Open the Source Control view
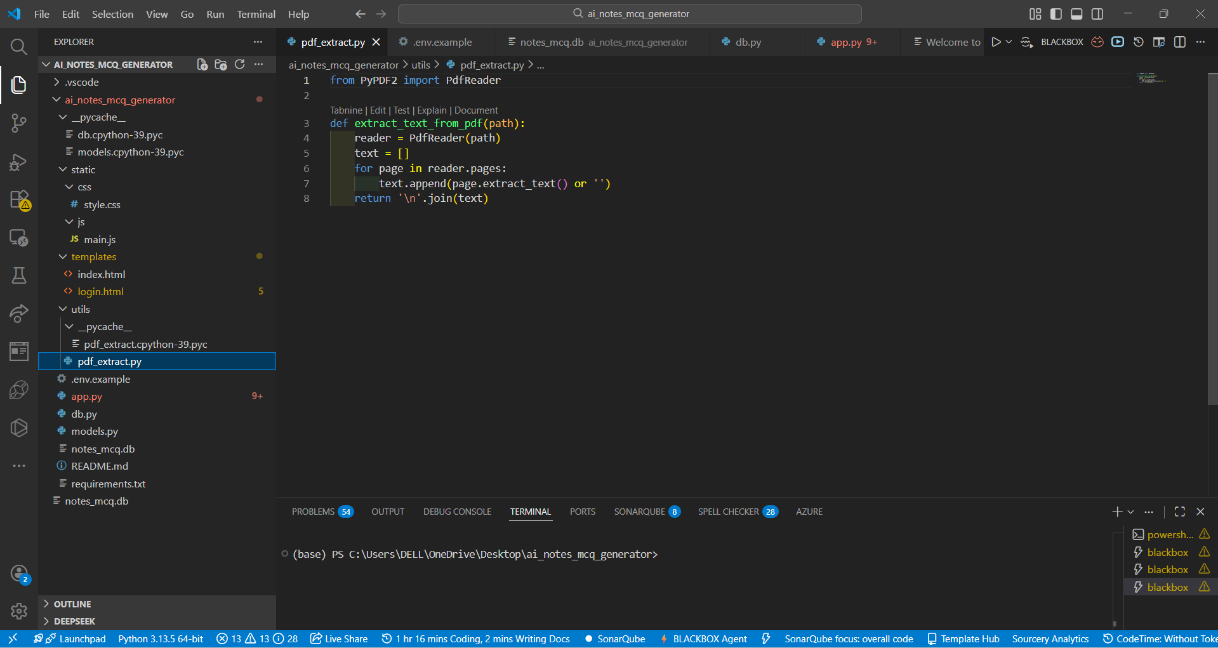 (x=18, y=122)
